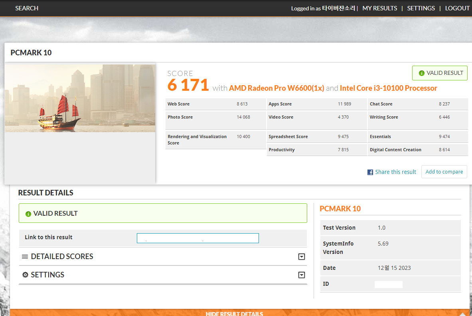The width and height of the screenshot is (472, 316).
Task: Click the PCMARK 10 page title
Action: [31, 53]
